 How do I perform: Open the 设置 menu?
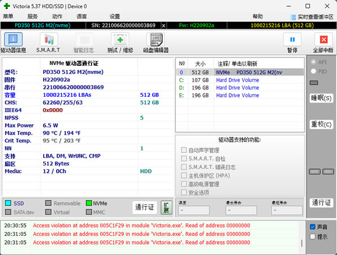point(115,16)
